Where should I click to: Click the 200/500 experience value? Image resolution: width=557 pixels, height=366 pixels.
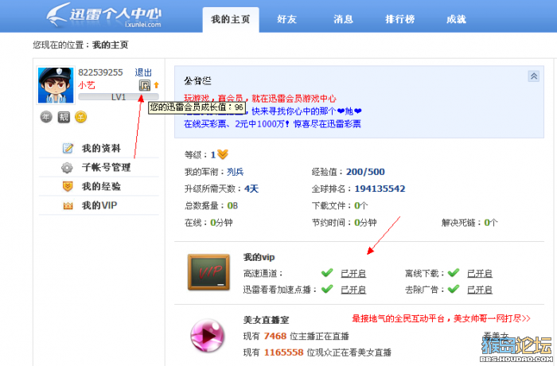(x=365, y=172)
